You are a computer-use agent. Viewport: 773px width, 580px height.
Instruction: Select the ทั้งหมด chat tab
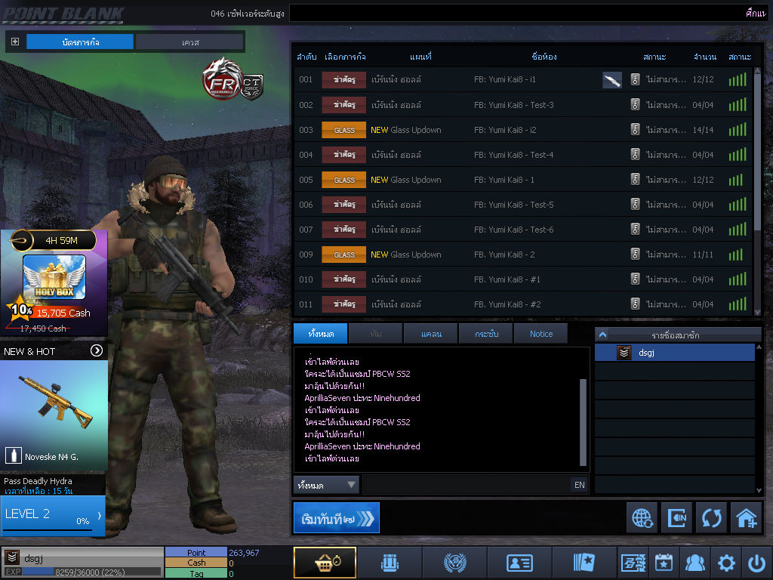320,333
